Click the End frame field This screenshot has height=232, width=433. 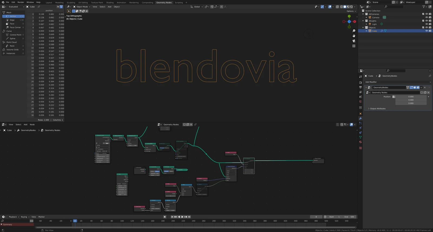click(x=349, y=217)
